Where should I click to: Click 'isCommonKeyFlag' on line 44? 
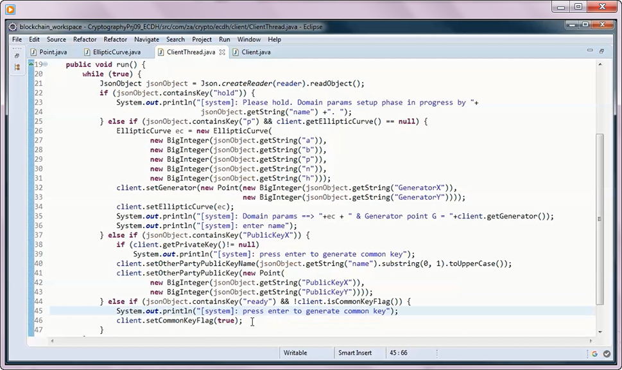click(358, 301)
